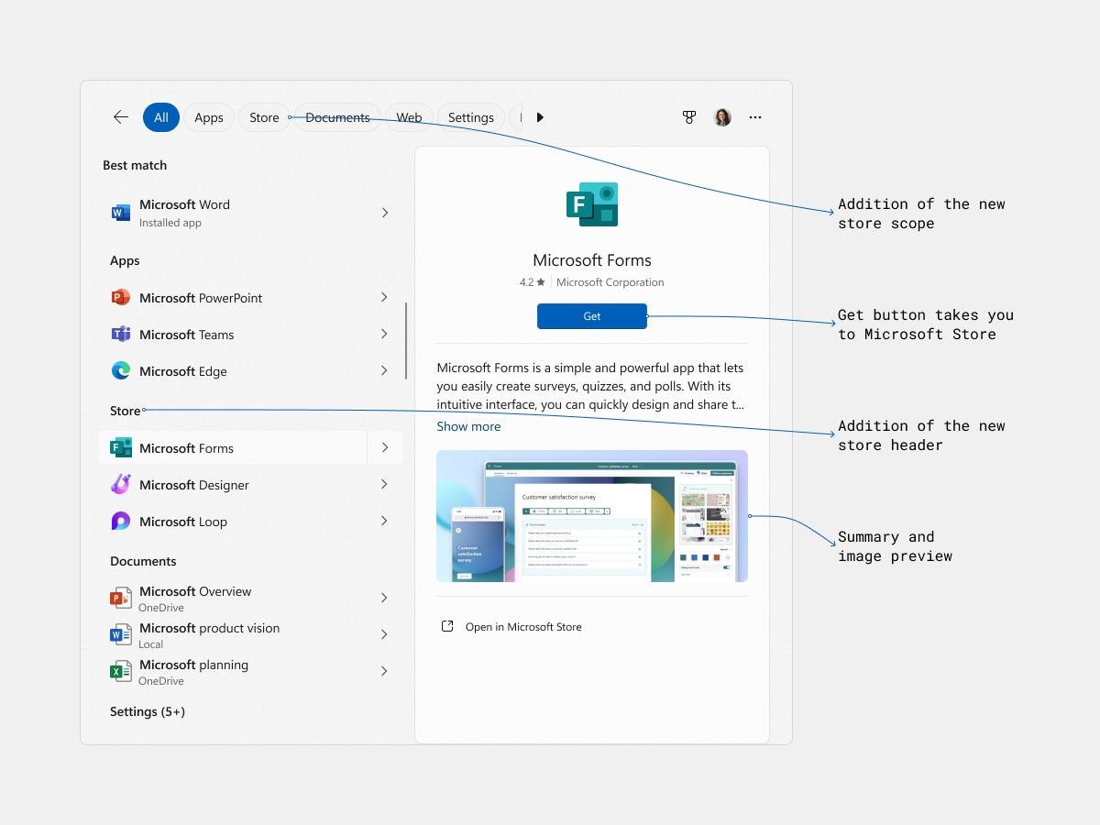This screenshot has width=1100, height=825.
Task: Switch to the Apps filter tab
Action: (x=209, y=117)
